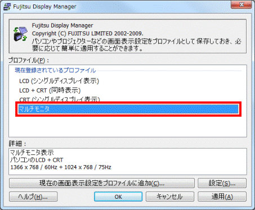Image resolution: width=255 pixels, height=210 pixels.
Task: Click the マルチモニタ表示 detail line
Action: click(32, 153)
